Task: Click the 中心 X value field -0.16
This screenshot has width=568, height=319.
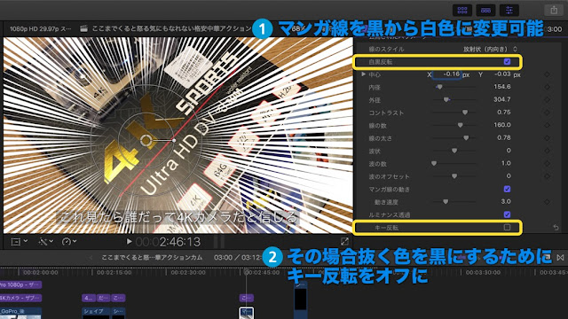Action: pos(447,74)
